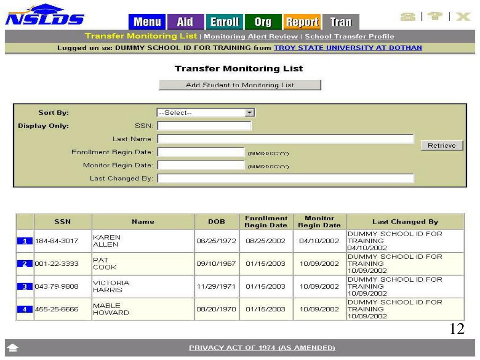Click DOB value 06/25/1972

tap(217, 241)
